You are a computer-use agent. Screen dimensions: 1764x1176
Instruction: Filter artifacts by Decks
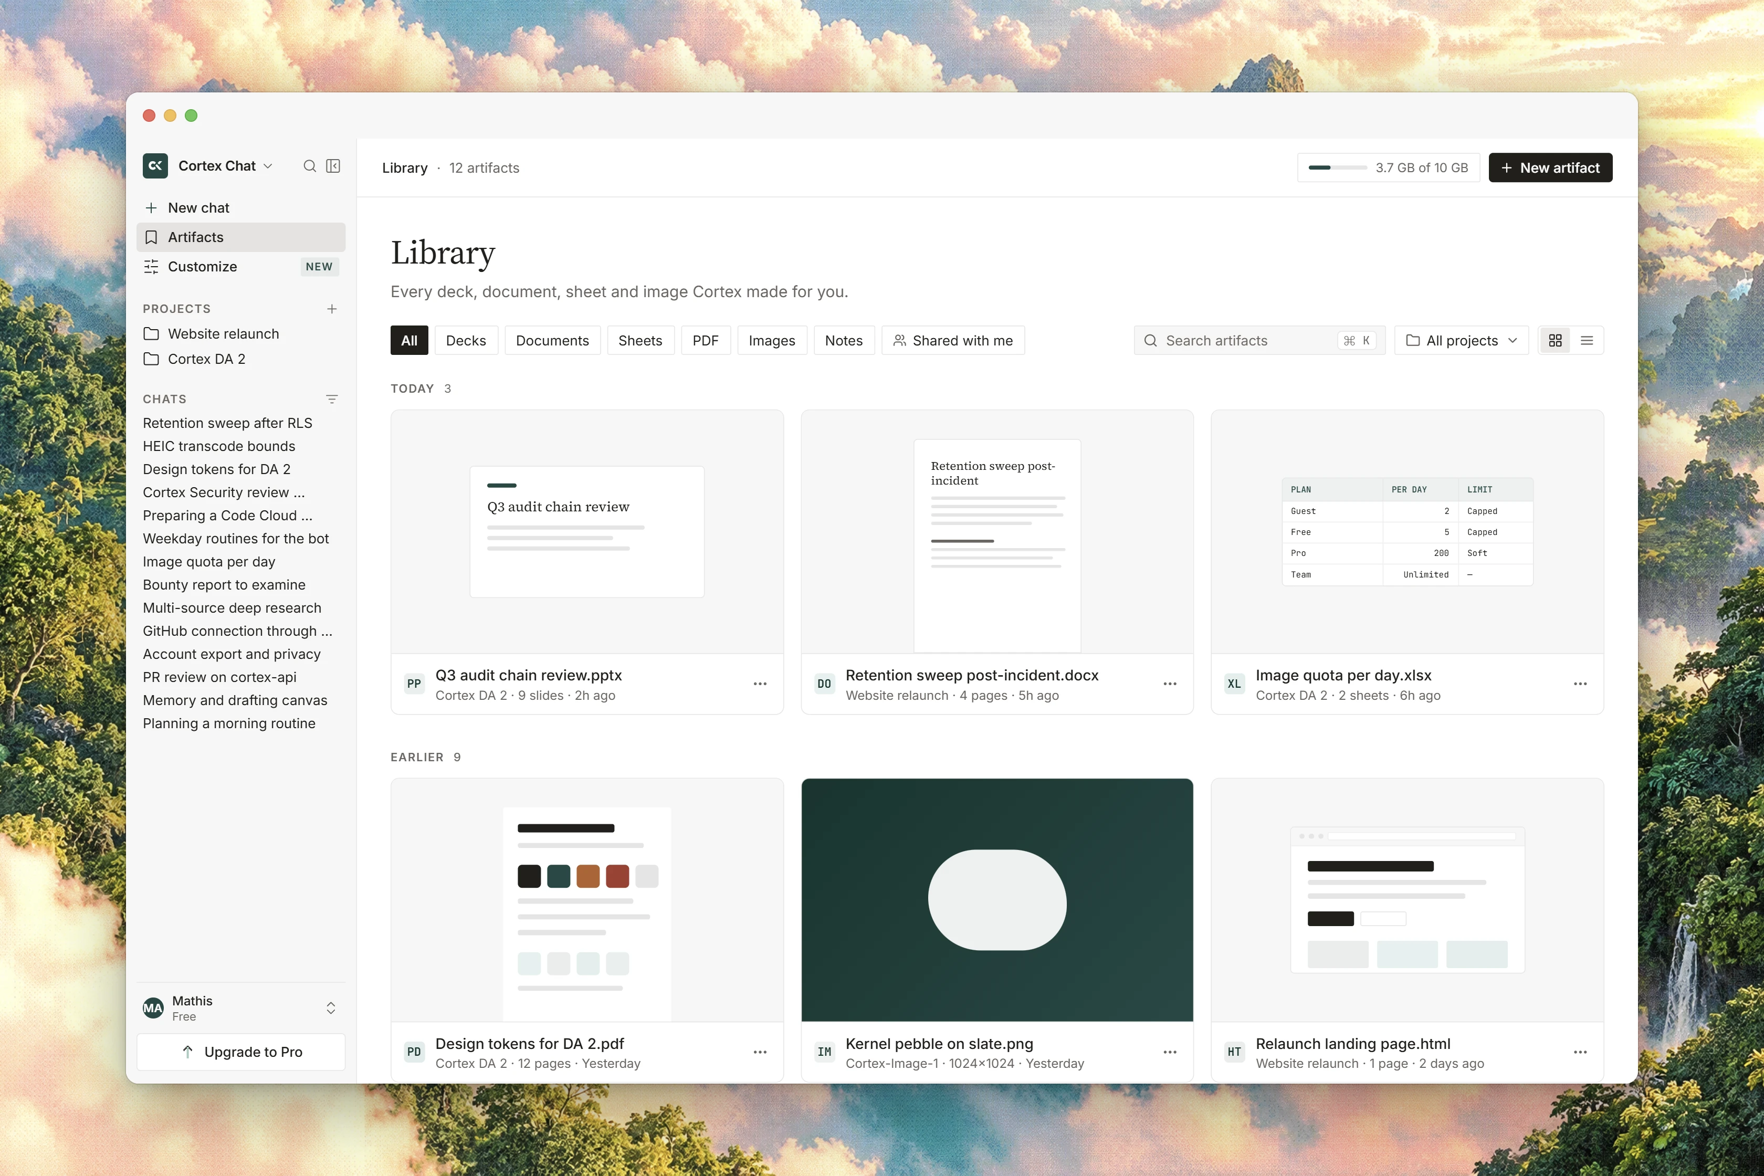(466, 341)
